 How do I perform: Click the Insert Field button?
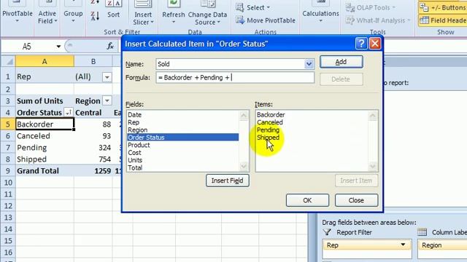[228, 180]
